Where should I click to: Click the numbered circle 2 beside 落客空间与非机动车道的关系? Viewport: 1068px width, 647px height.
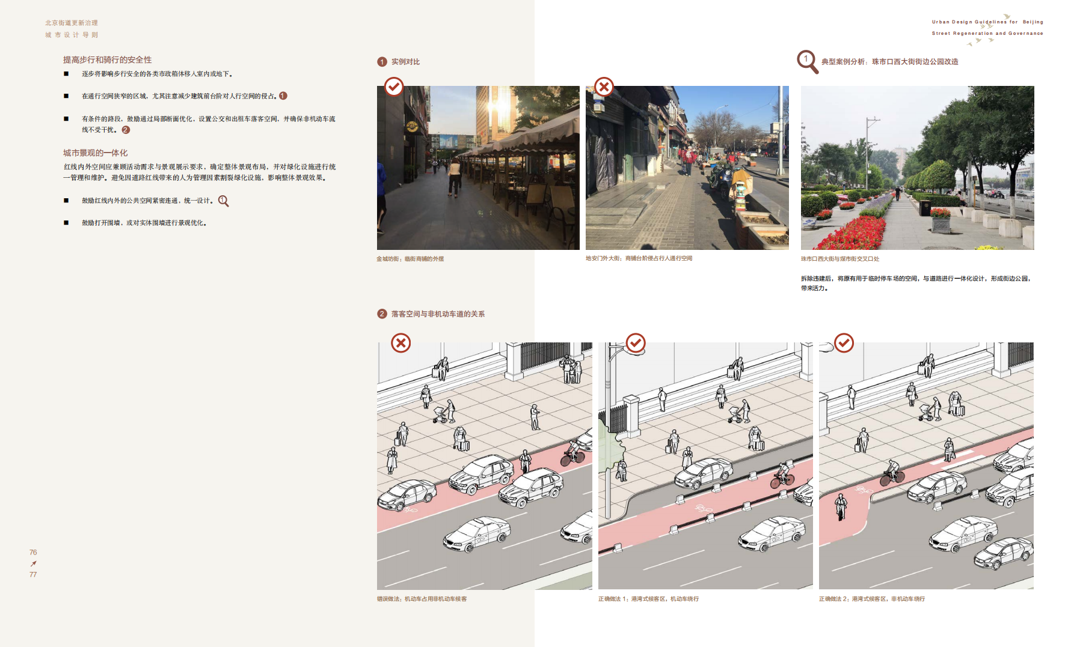[x=382, y=314]
